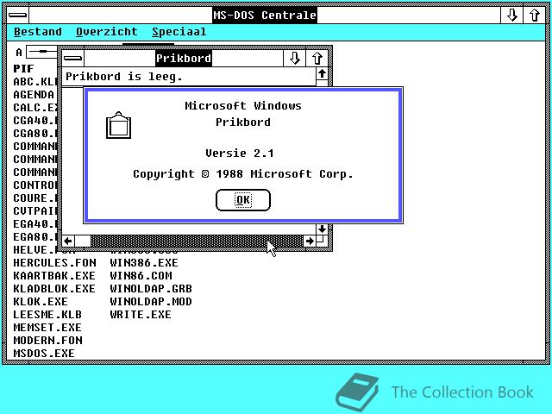Click the Prikbord horizontal scrollbar track
Image resolution: width=552 pixels, height=414 pixels.
coord(198,241)
